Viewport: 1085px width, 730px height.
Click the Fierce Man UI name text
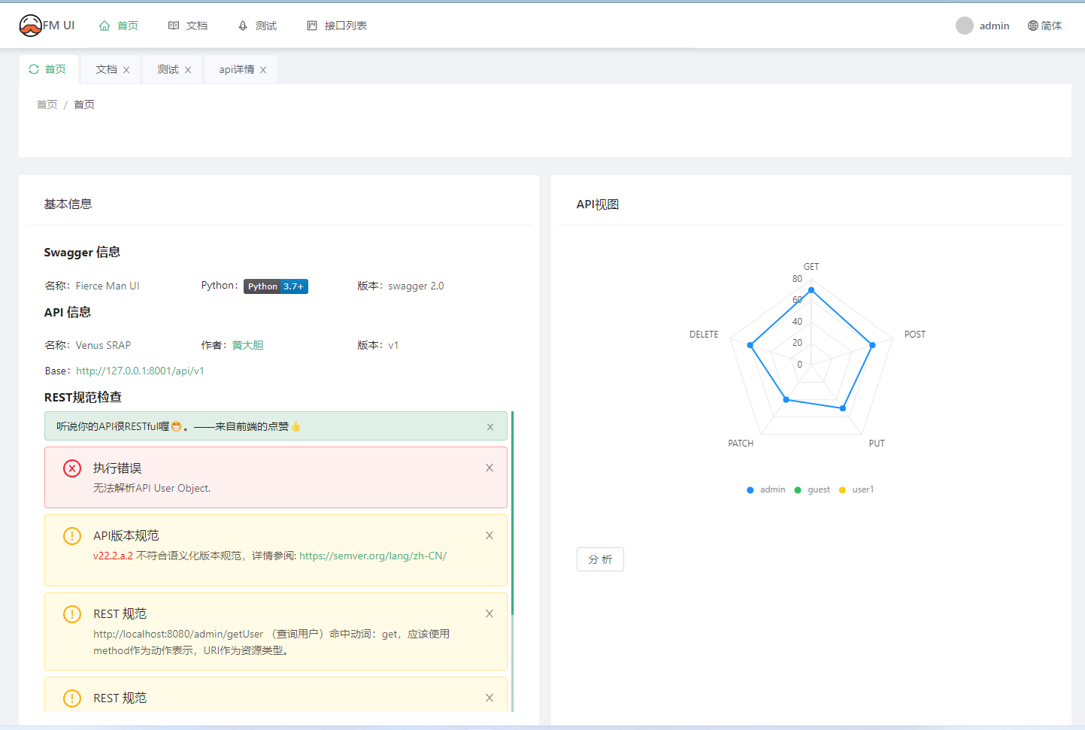click(108, 286)
